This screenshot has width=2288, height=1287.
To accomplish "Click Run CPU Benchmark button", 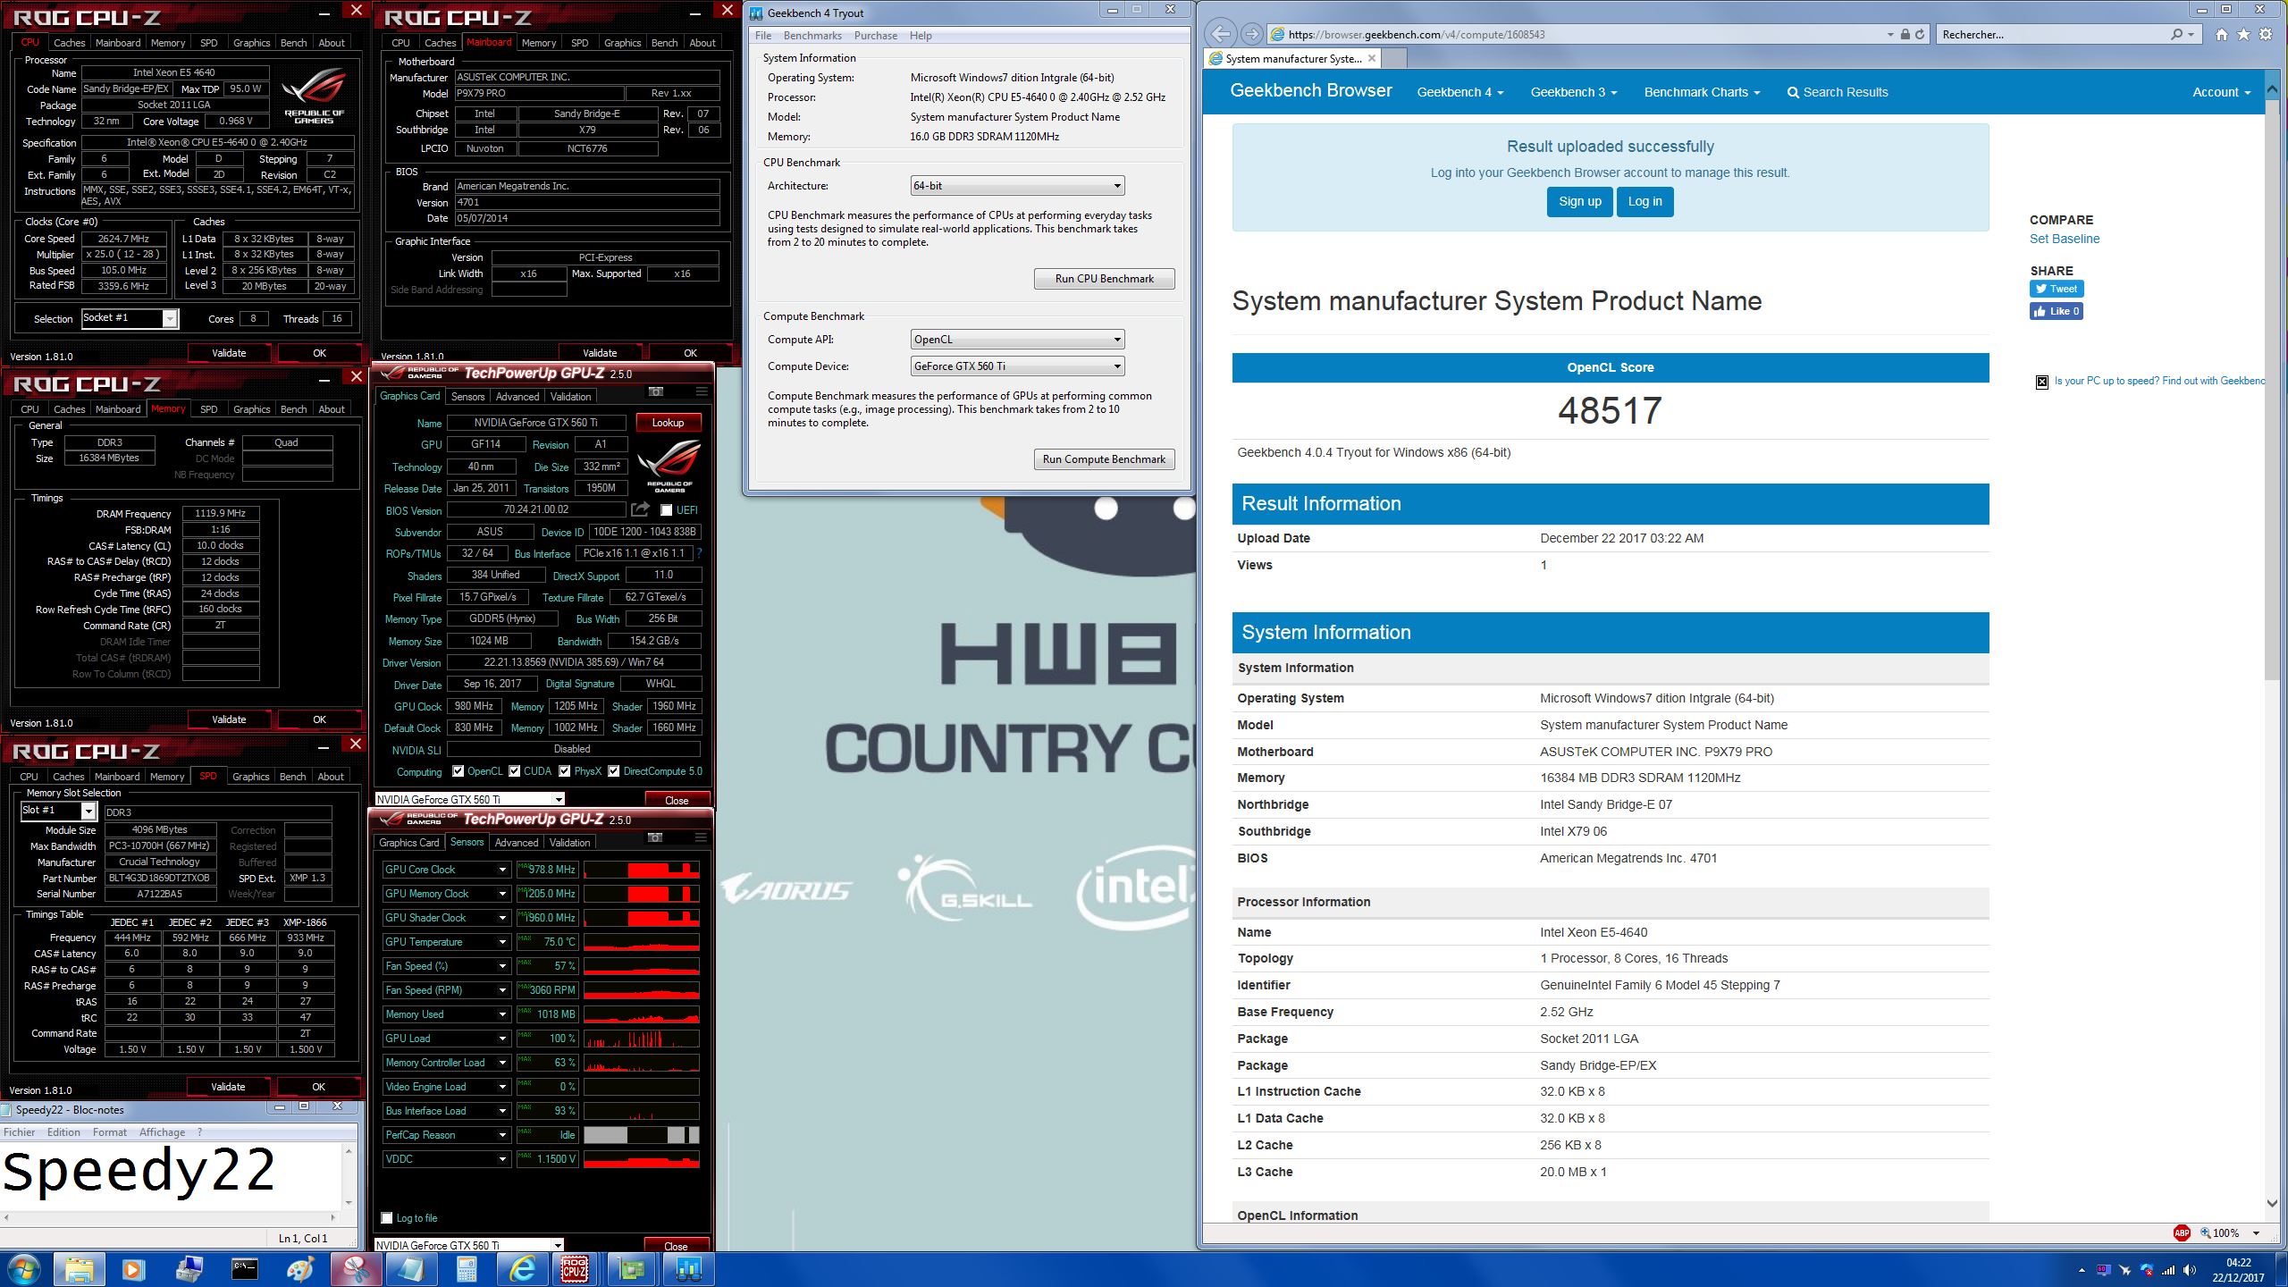I will [1104, 279].
